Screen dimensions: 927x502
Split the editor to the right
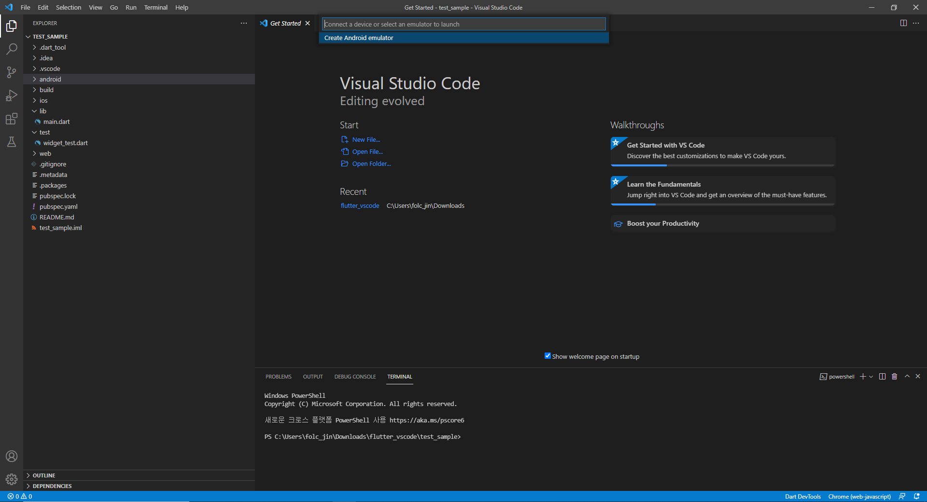pos(903,23)
